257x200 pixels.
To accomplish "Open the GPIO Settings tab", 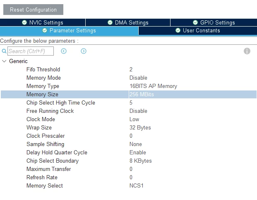I will click(214, 22).
